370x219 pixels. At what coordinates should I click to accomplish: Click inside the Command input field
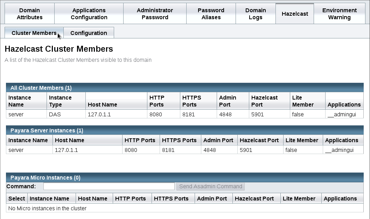pos(109,186)
